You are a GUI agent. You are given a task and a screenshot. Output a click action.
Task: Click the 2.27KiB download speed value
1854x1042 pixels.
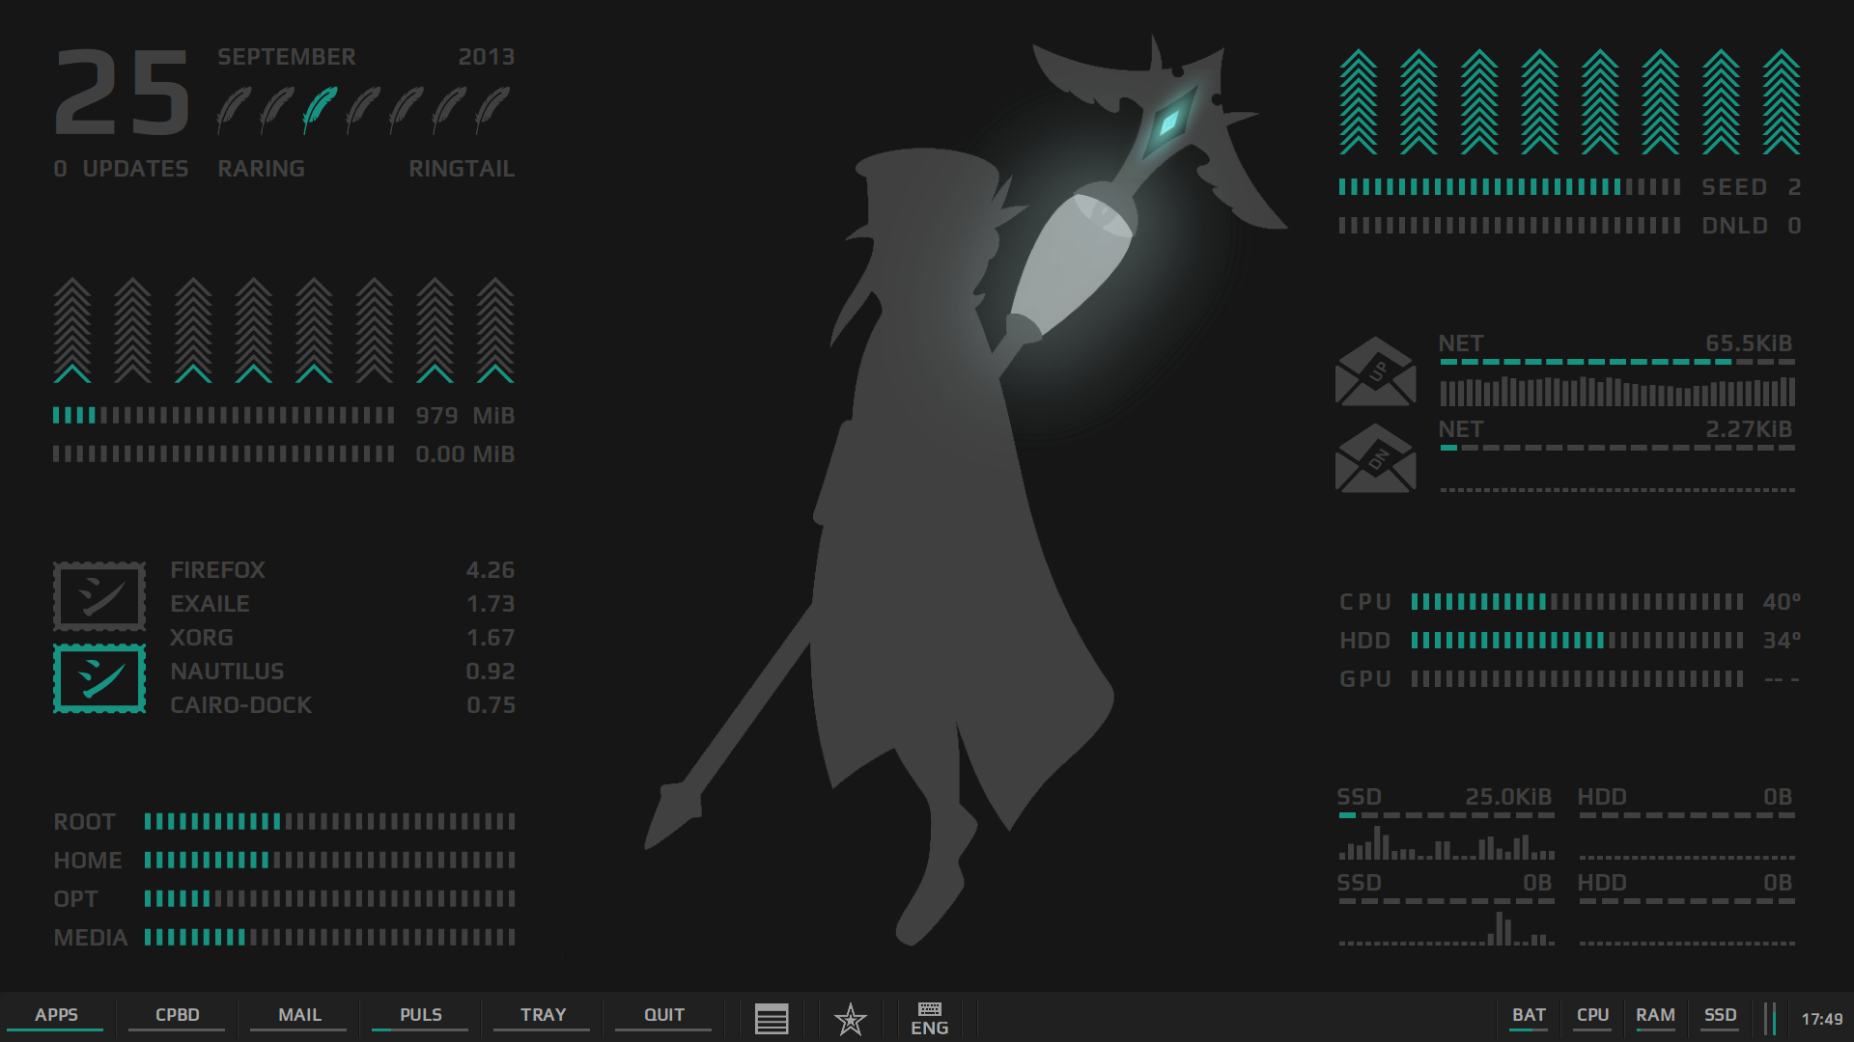click(x=1749, y=429)
